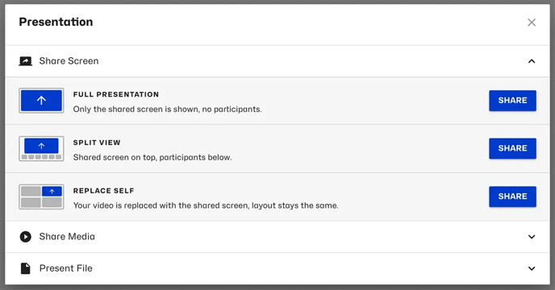
Task: Select the Full Presentation layout thumbnail
Action: [41, 101]
